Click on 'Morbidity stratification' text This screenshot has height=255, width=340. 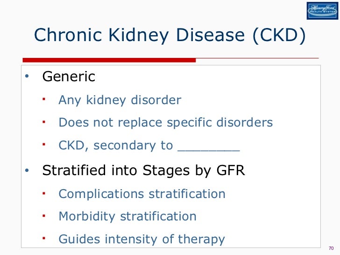coord(127,217)
